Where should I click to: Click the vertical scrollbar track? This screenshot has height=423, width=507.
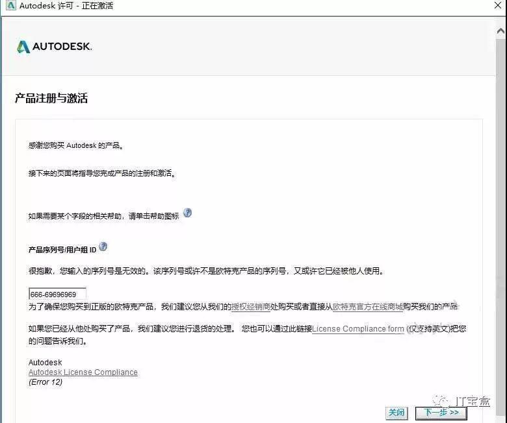coord(500,226)
